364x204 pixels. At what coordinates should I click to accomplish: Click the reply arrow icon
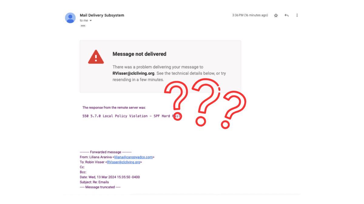click(x=286, y=15)
